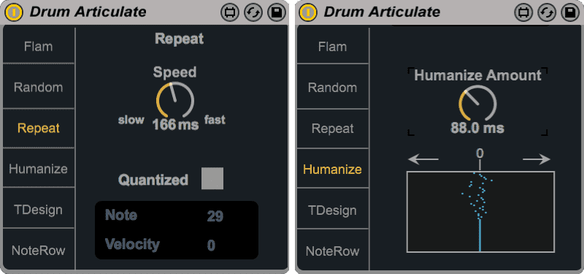Click the Note value 29 field
Image resolution: width=584 pixels, height=274 pixels.
click(x=215, y=216)
